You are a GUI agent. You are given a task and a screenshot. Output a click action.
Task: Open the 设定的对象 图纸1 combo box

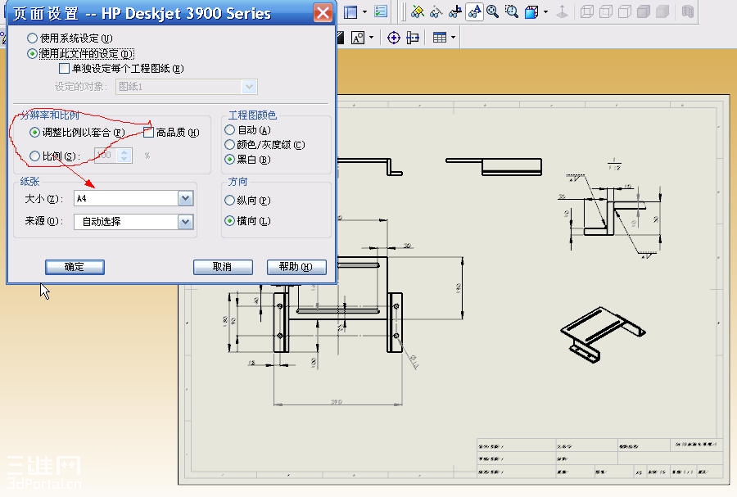click(x=186, y=87)
